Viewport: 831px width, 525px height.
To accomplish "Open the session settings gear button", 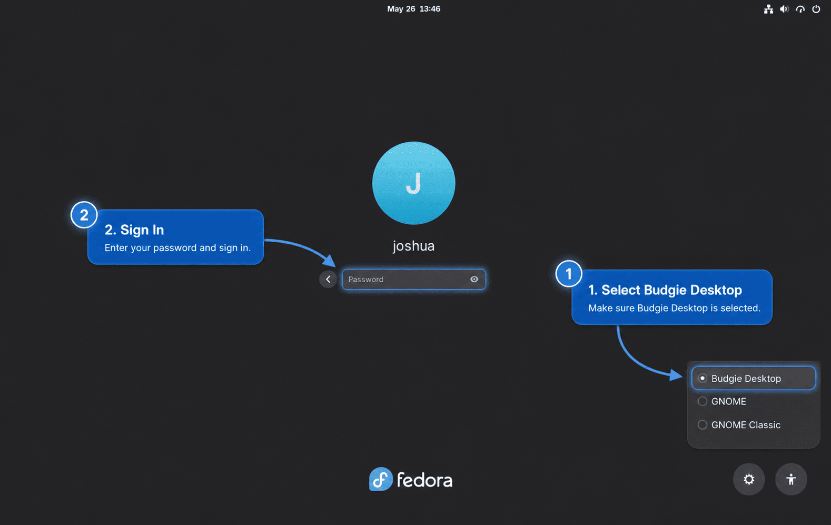I will coord(748,479).
